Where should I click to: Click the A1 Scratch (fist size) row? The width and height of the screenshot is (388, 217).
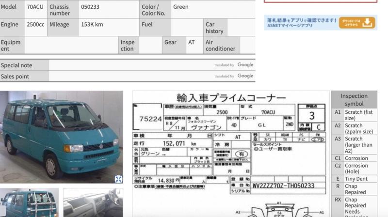[354, 115]
